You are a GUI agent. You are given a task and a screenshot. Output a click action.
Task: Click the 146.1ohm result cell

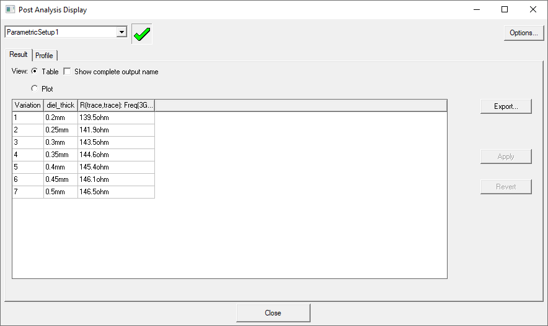[x=116, y=179]
